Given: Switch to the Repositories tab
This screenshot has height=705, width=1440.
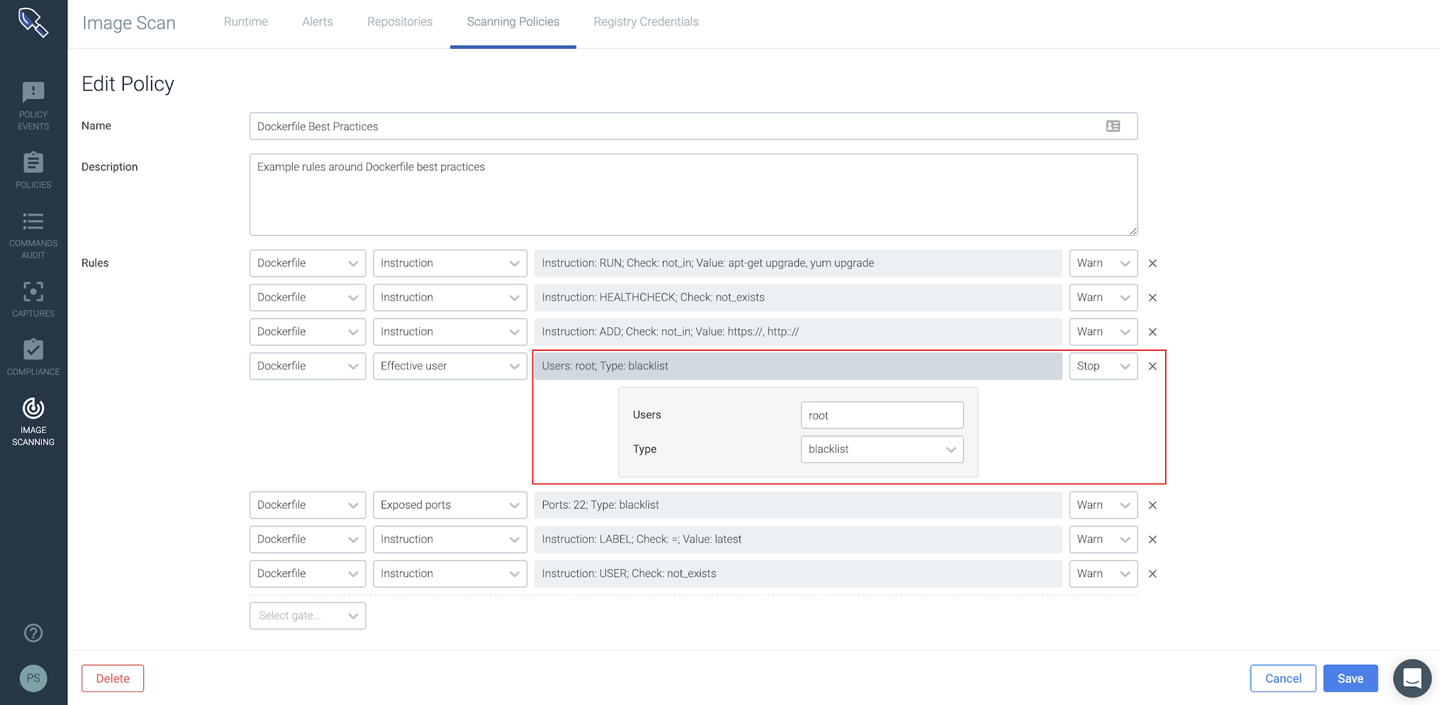Looking at the screenshot, I should click(400, 21).
